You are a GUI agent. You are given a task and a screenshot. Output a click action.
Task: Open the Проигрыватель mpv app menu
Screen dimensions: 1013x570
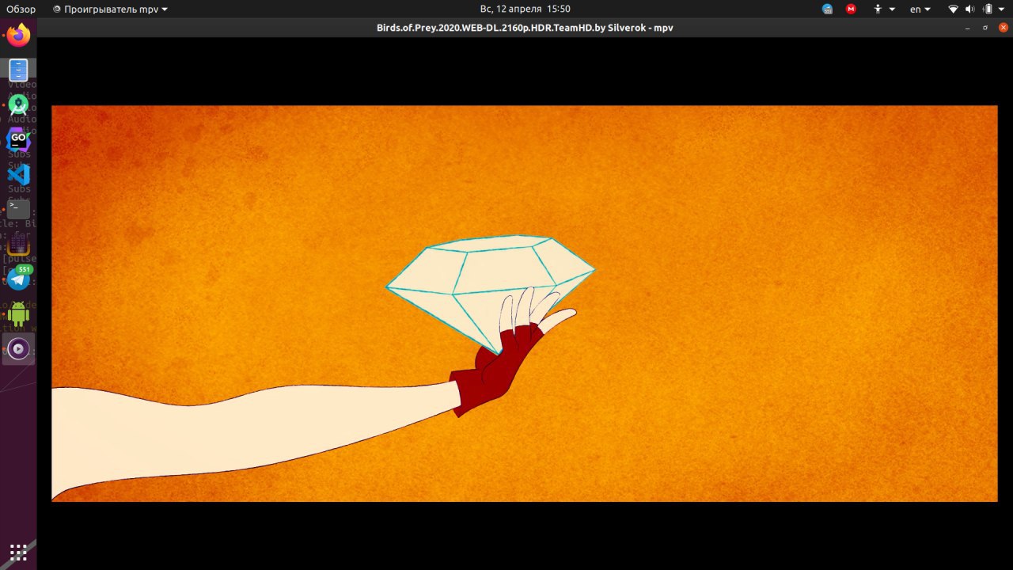click(x=110, y=9)
